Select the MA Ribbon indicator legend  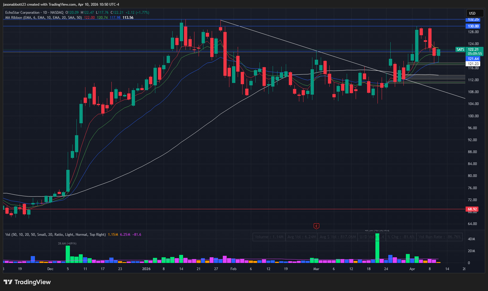[x=44, y=17]
